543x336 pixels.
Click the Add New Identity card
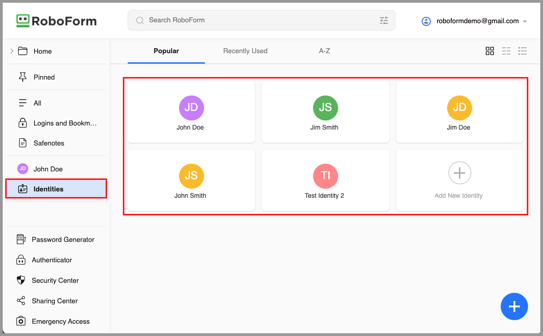pyautogui.click(x=459, y=180)
